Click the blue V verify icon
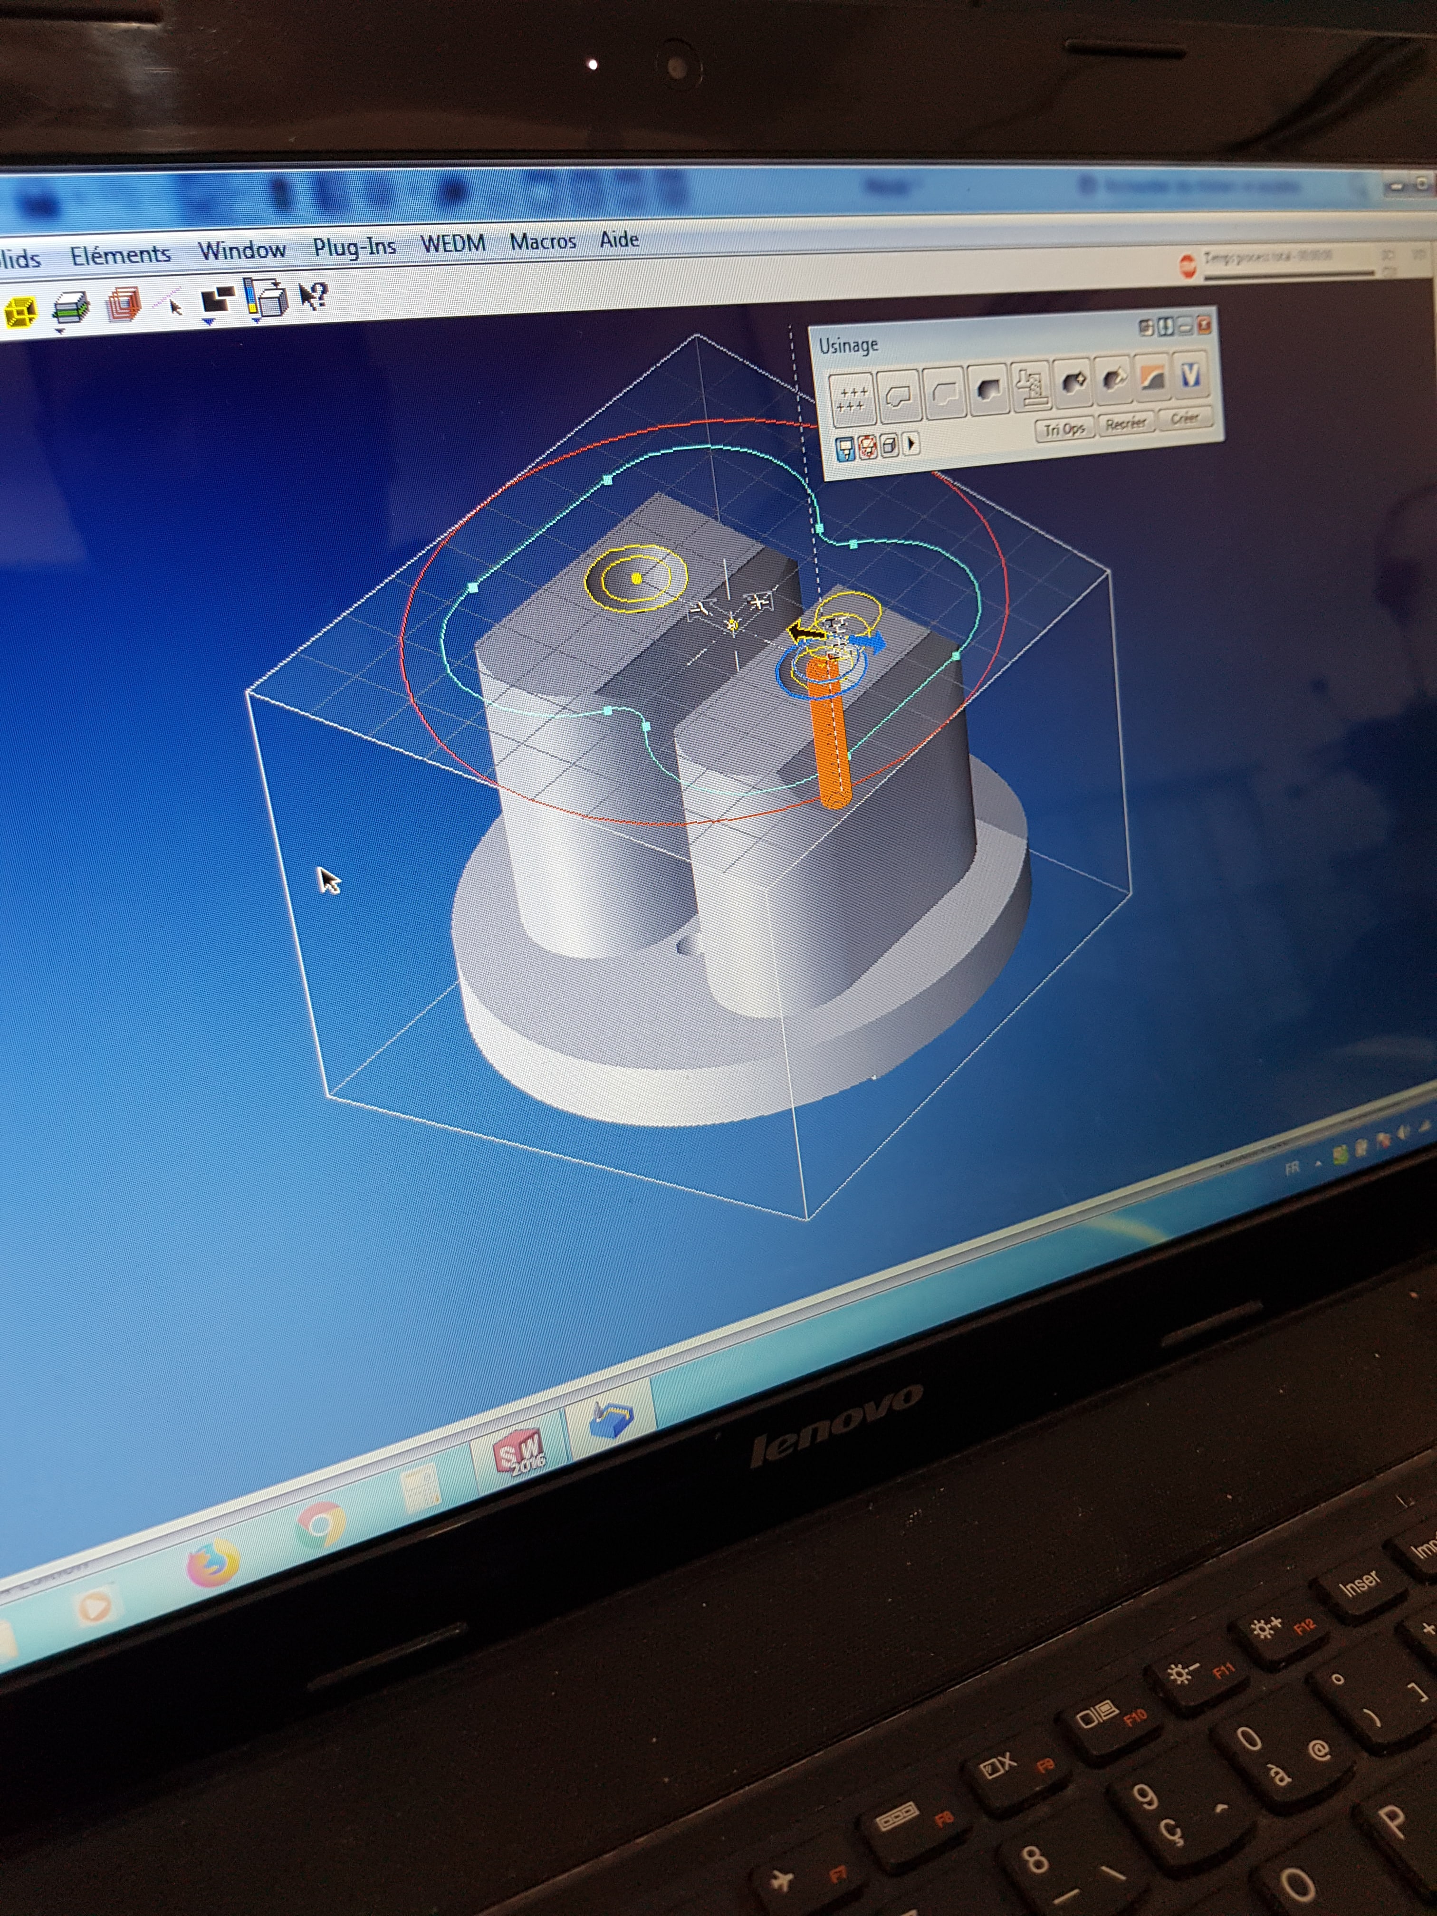This screenshot has height=1916, width=1437. pos(1190,374)
